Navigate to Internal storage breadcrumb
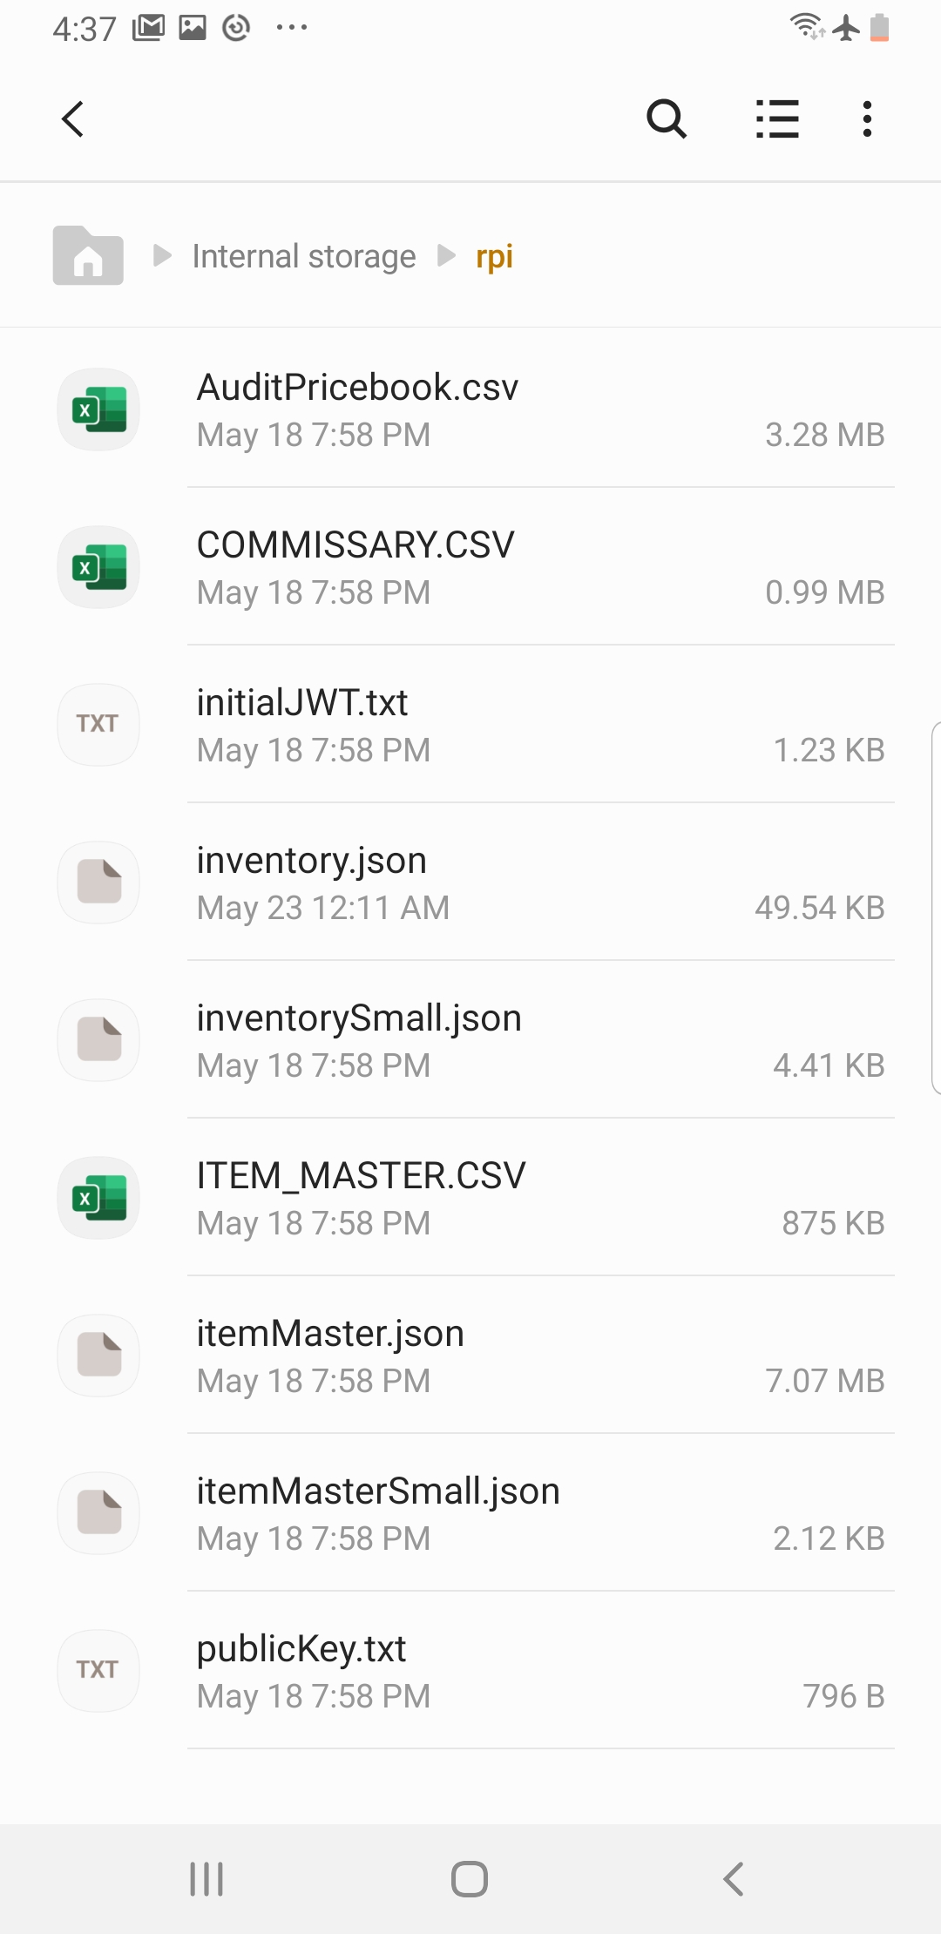The height and width of the screenshot is (1934, 941). [x=303, y=256]
